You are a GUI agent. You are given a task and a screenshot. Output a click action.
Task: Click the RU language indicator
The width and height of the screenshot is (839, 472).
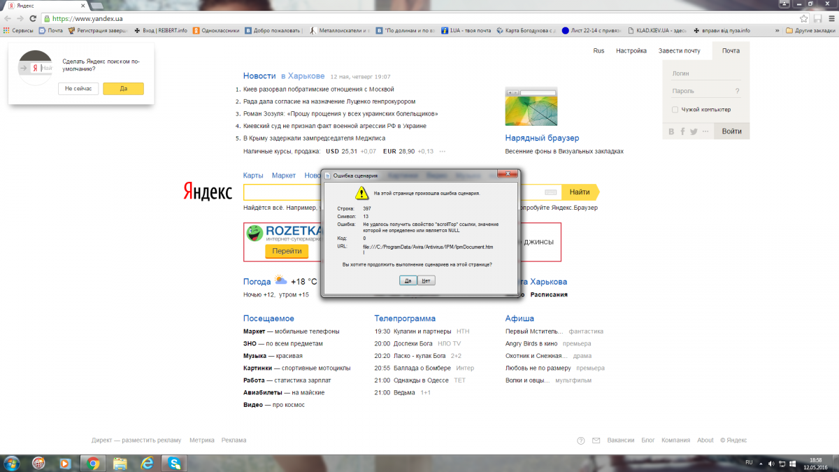pyautogui.click(x=749, y=463)
